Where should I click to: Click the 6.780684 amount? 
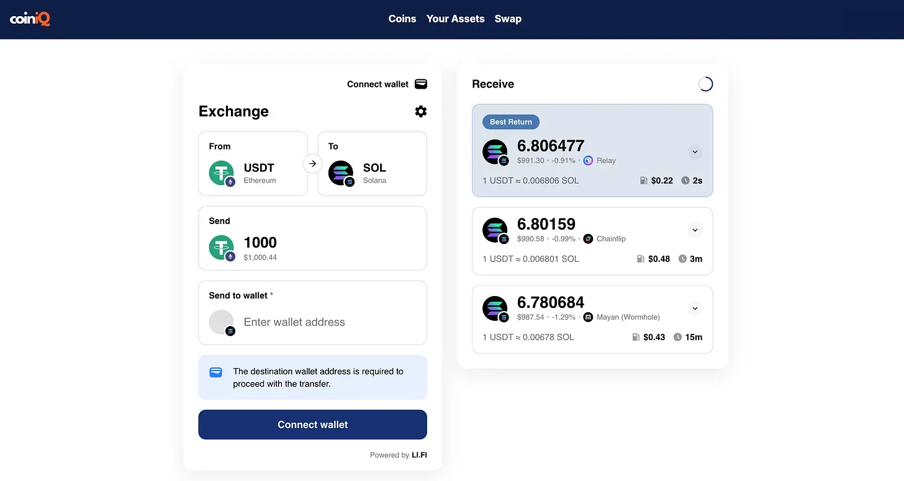point(551,302)
